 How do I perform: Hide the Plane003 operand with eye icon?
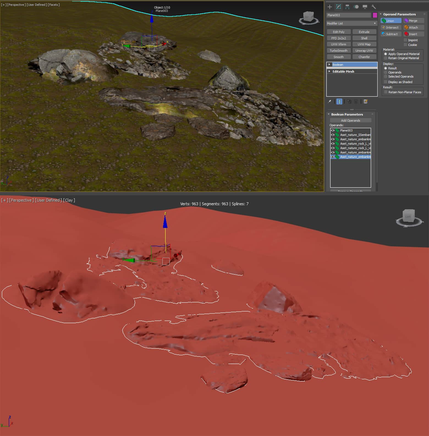(333, 130)
